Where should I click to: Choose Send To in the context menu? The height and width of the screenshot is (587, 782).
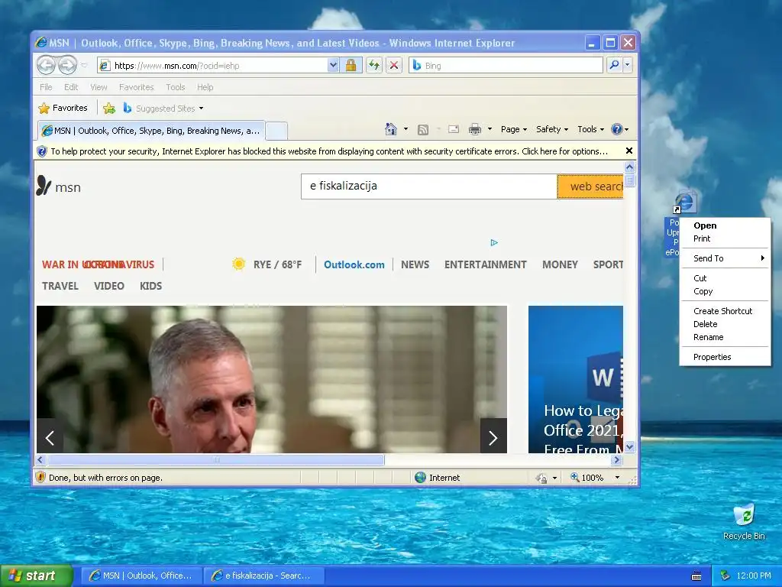[725, 258]
